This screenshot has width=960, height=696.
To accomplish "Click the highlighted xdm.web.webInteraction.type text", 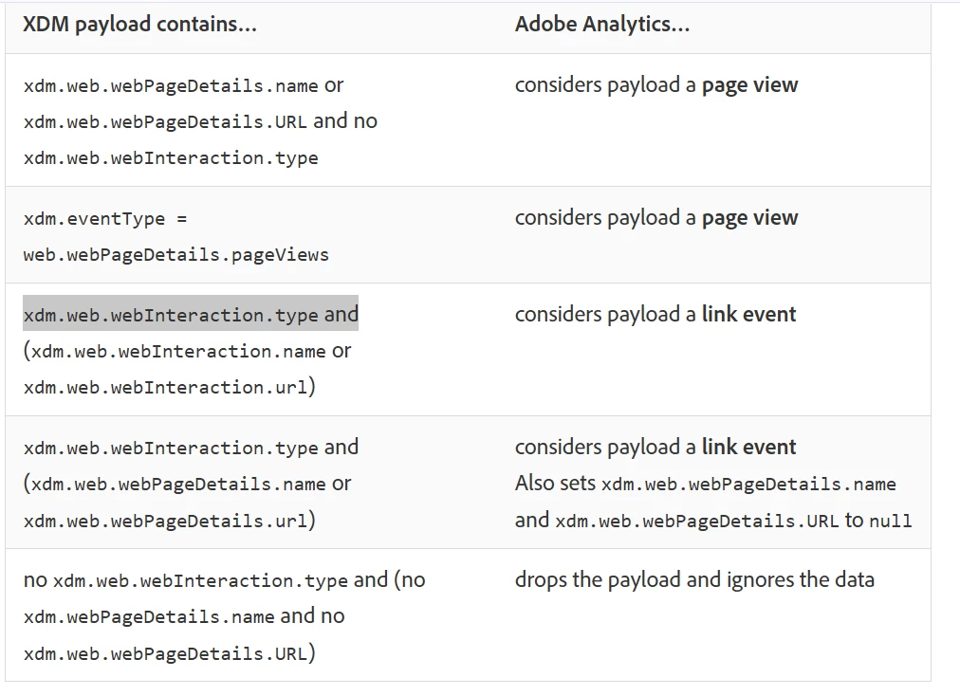I will tap(171, 315).
